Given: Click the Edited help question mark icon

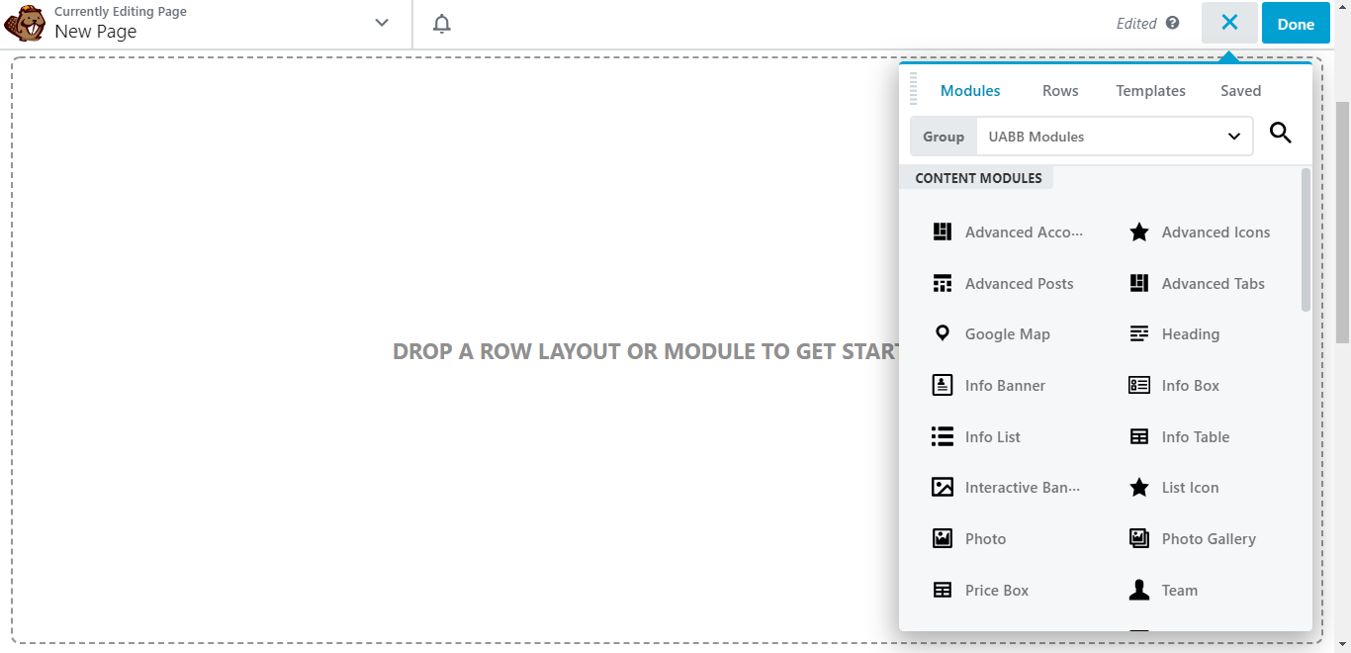Looking at the screenshot, I should coord(1172,23).
